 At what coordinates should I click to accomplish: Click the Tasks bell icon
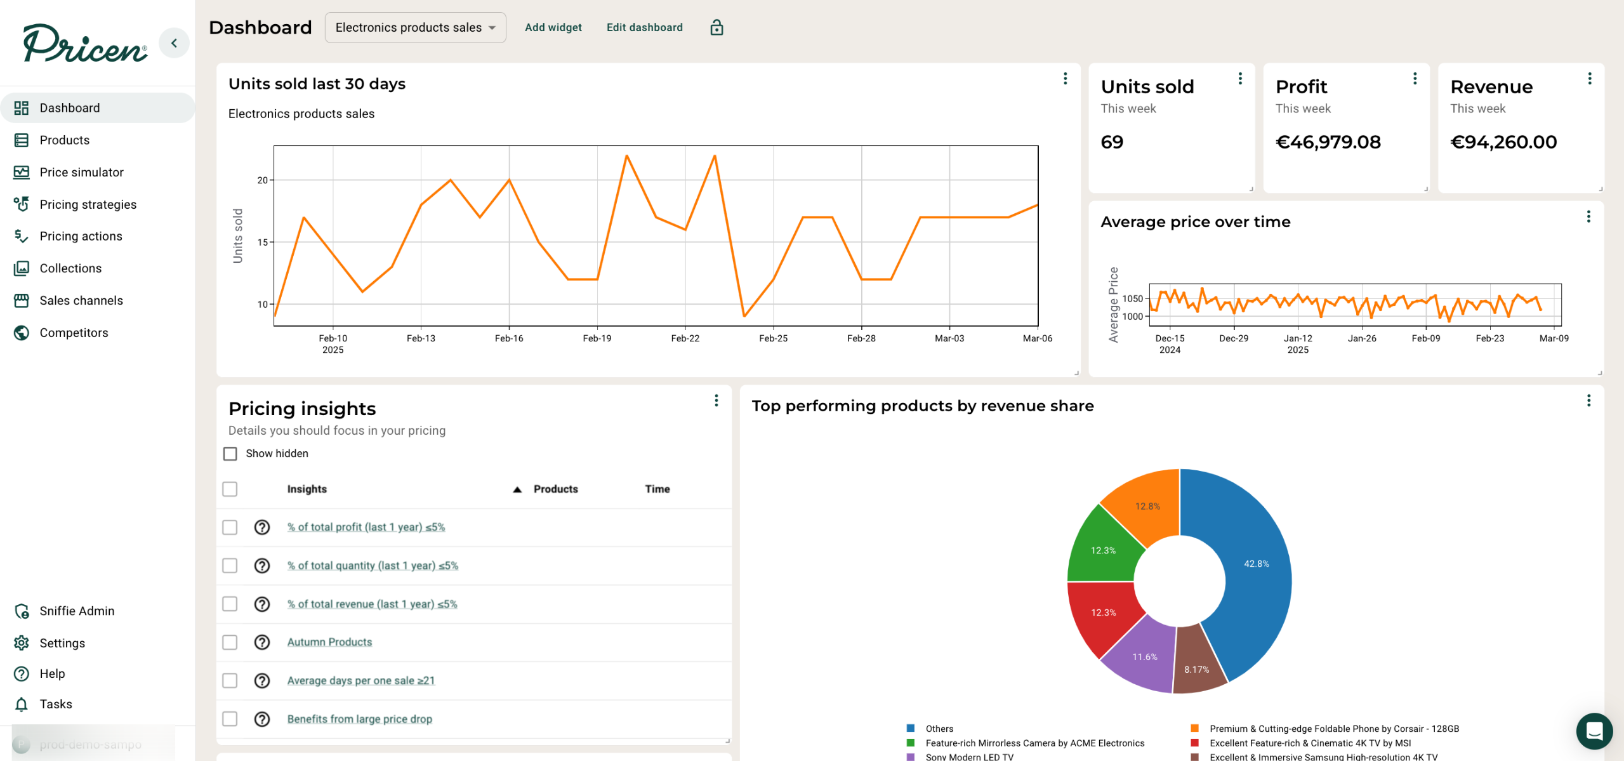click(x=22, y=704)
